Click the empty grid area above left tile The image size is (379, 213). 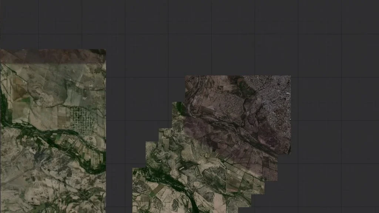pyautogui.click(x=53, y=24)
